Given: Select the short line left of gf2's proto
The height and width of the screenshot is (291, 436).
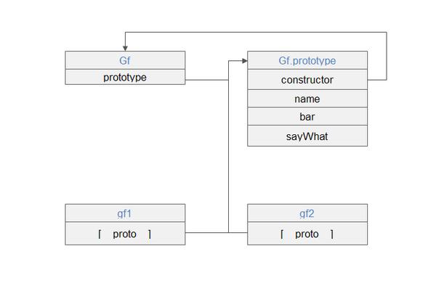Looking at the screenshot, I should click(238, 232).
